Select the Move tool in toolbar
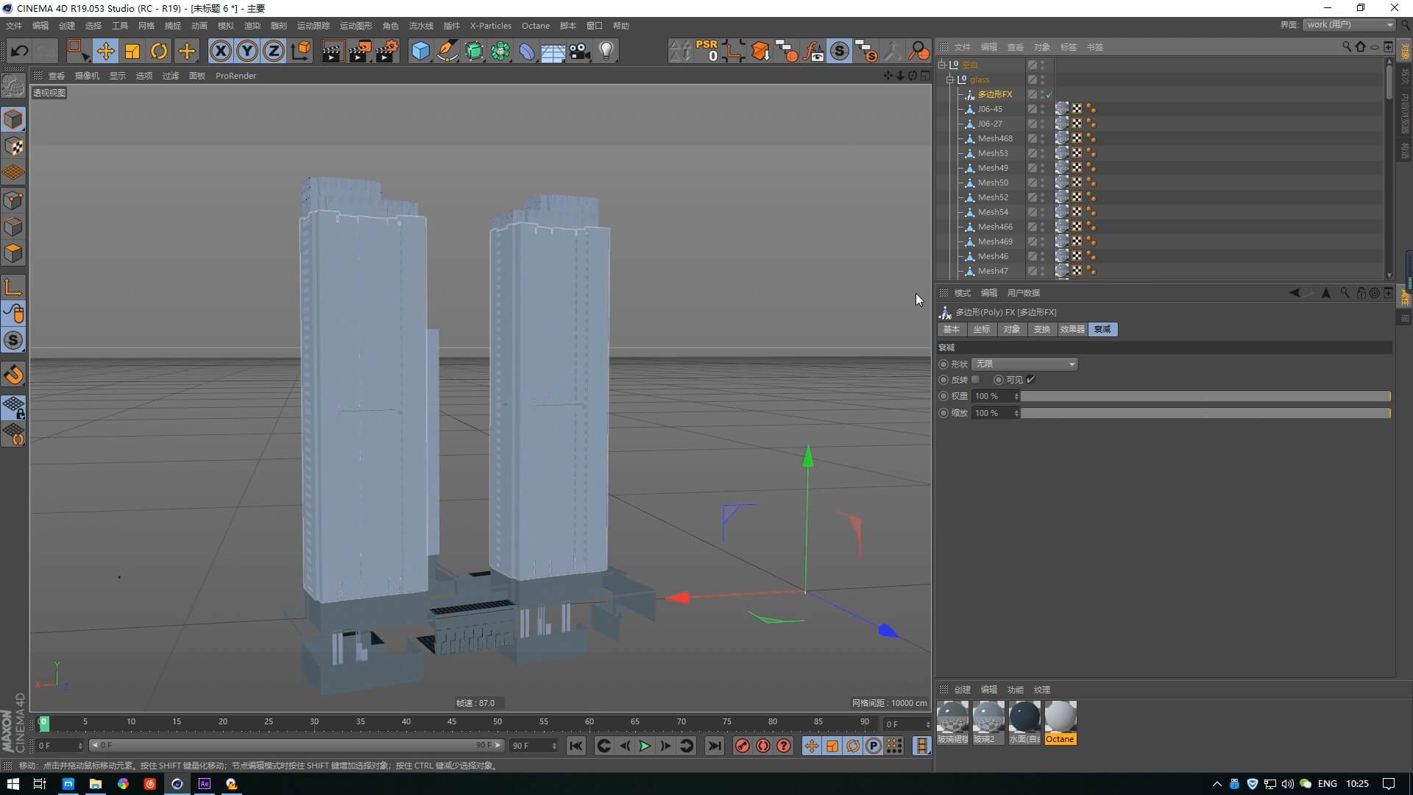This screenshot has height=795, width=1413. pyautogui.click(x=105, y=51)
